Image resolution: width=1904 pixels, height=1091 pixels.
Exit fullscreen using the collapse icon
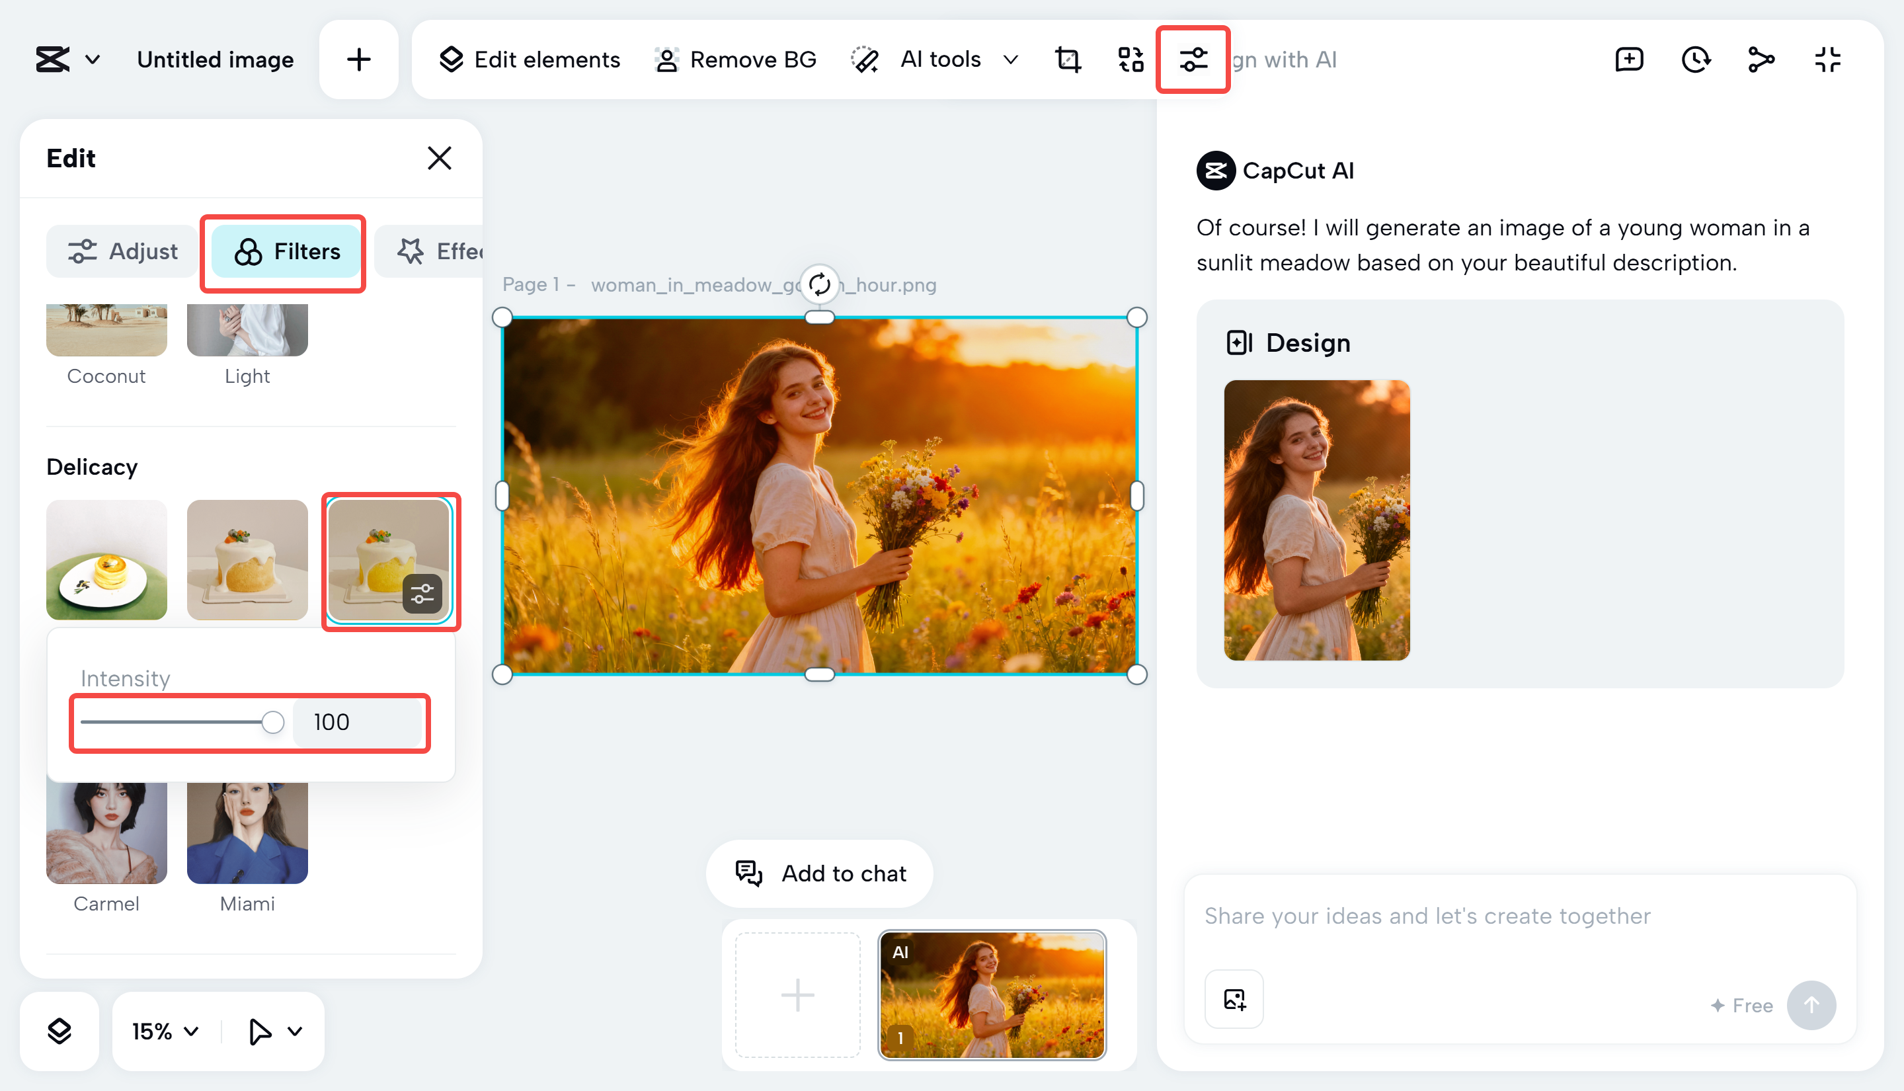pyautogui.click(x=1827, y=60)
